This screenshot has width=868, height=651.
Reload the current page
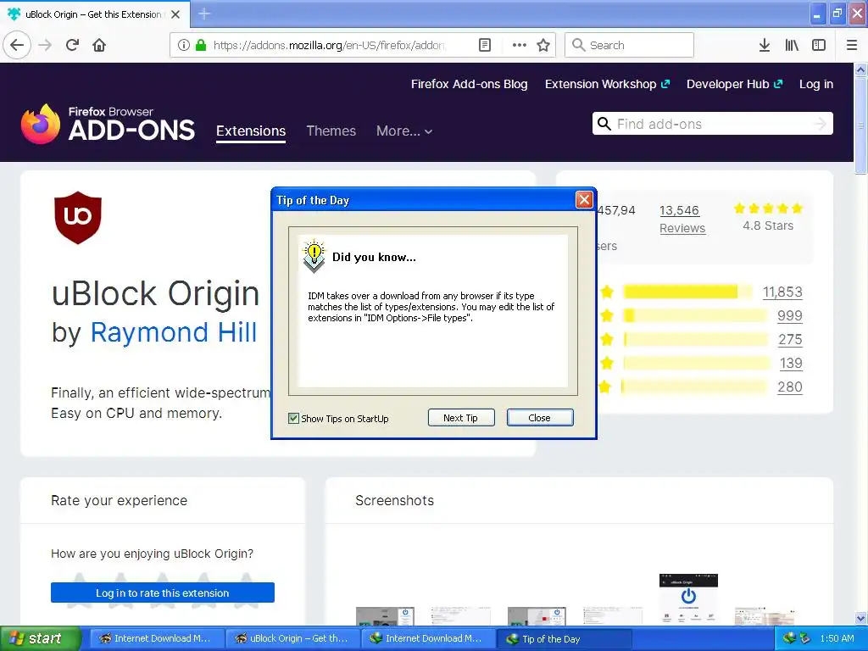pyautogui.click(x=72, y=45)
